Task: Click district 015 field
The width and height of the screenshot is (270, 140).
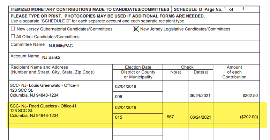Action: (137, 119)
